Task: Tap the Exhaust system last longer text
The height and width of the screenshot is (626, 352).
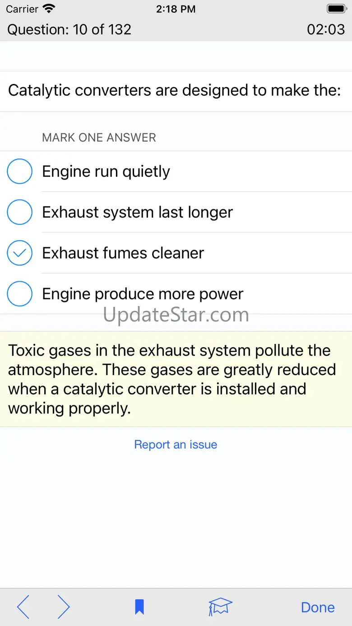Action: click(138, 212)
